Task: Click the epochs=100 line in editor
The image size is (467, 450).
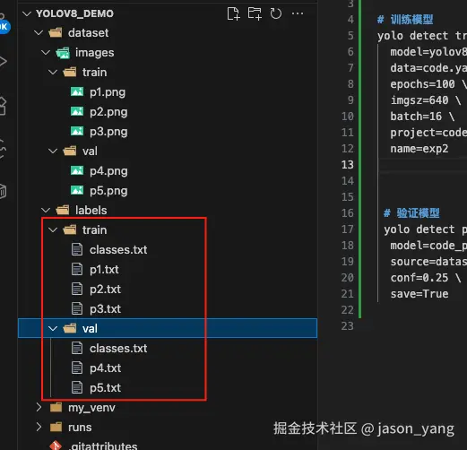Action: (428, 84)
